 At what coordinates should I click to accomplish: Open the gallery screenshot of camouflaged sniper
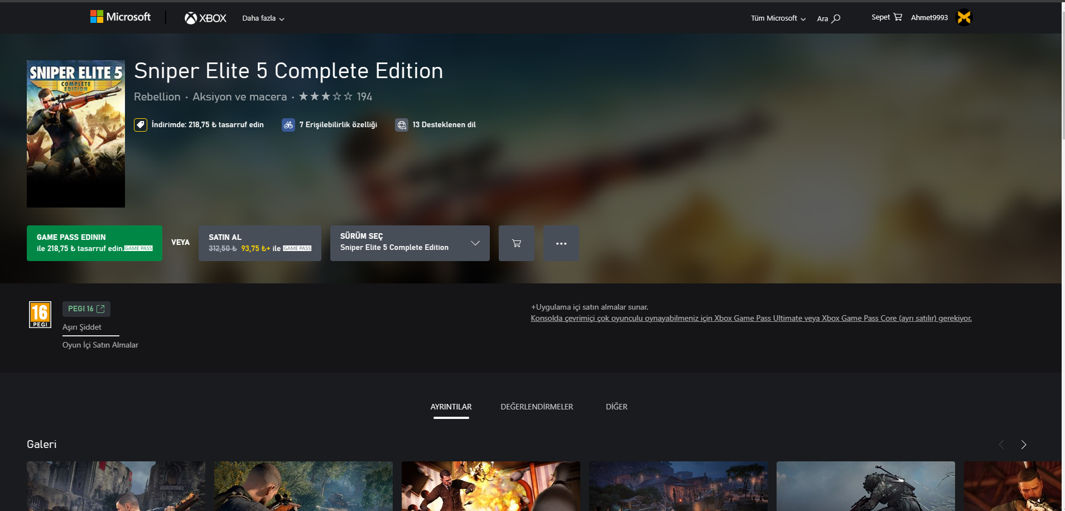(866, 486)
